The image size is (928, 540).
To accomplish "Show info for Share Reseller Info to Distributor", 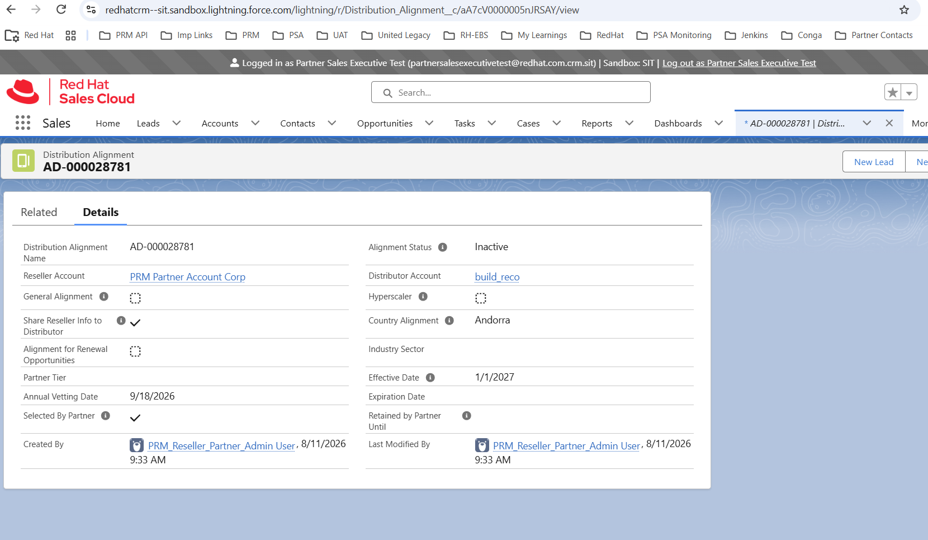I will pyautogui.click(x=121, y=321).
